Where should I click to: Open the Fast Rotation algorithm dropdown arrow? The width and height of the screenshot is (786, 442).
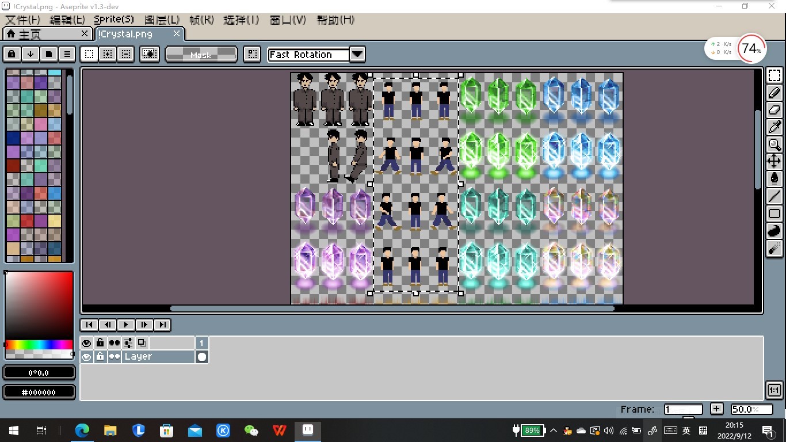click(357, 55)
